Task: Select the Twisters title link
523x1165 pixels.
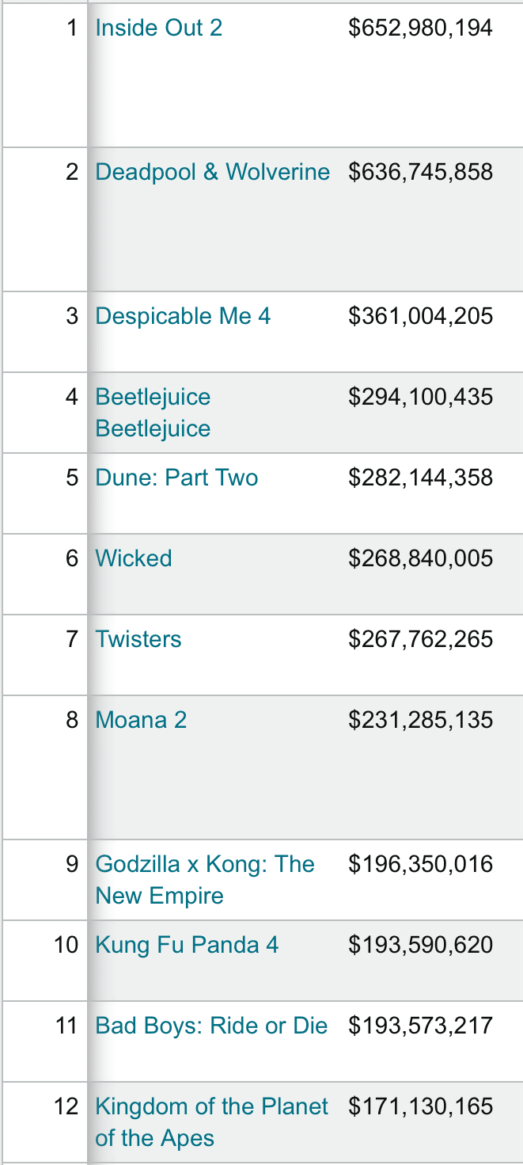Action: pyautogui.click(x=138, y=639)
